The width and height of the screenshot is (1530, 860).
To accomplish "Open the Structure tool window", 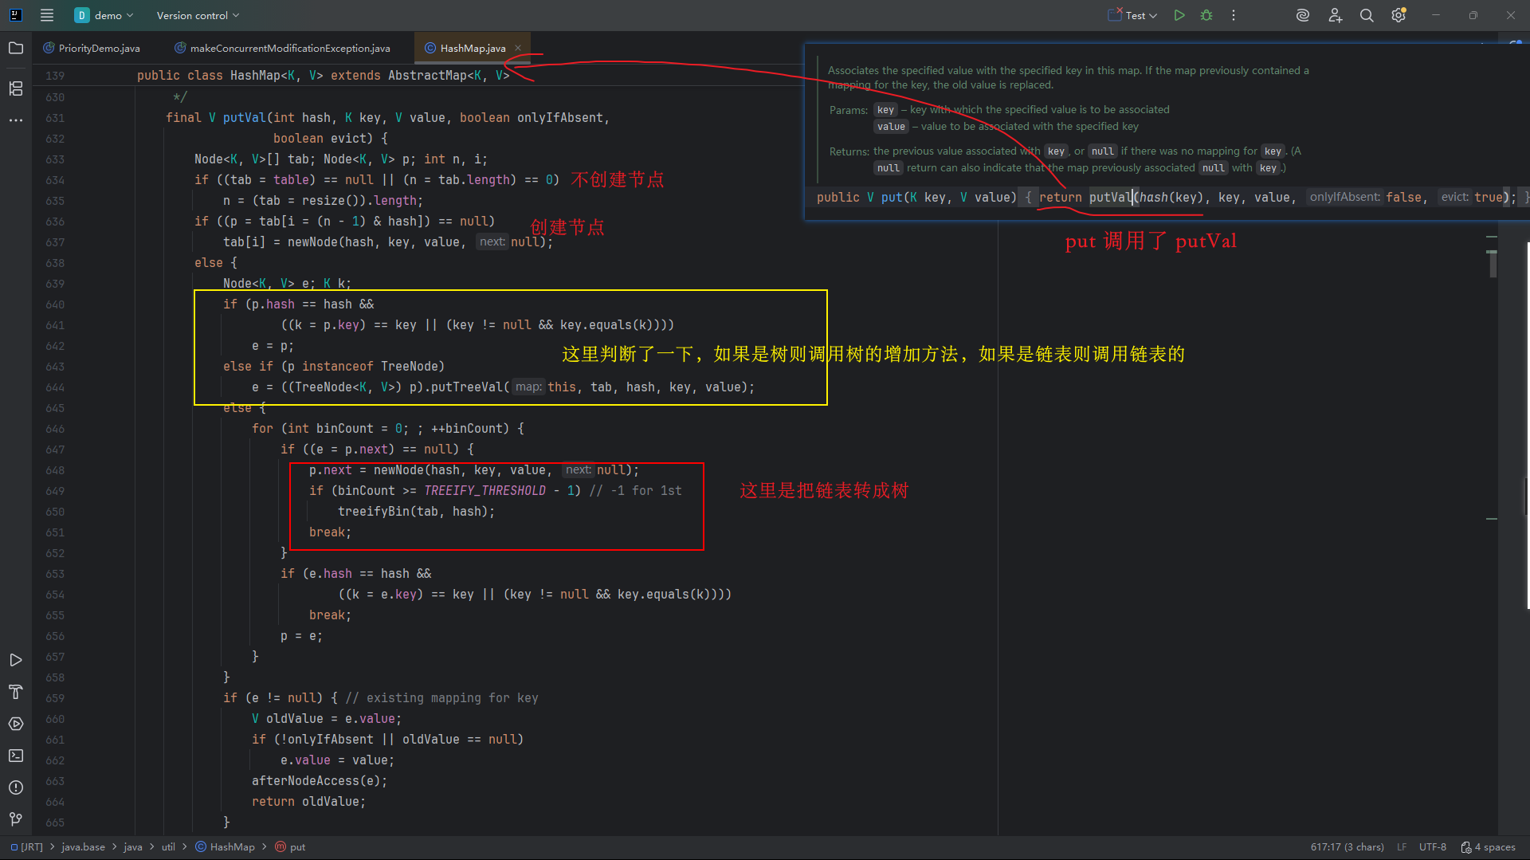I will click(x=16, y=88).
